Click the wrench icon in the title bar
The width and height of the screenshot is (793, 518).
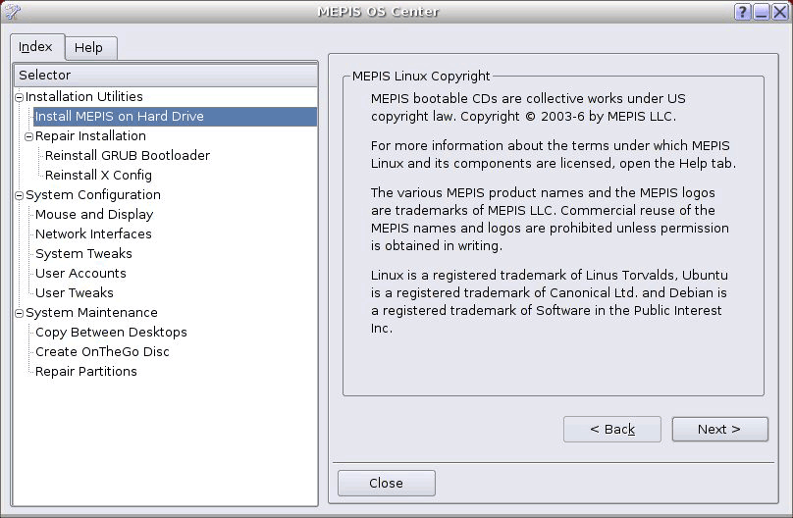pos(12,11)
